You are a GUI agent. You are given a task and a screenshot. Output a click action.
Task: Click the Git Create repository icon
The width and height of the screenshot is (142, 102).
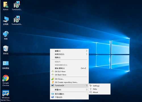click(x=53, y=82)
